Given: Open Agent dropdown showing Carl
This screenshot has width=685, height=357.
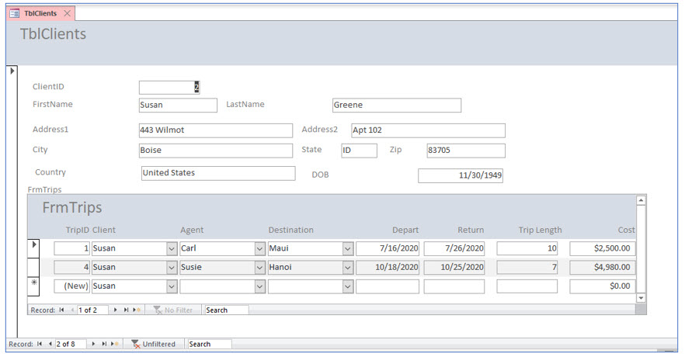Looking at the screenshot, I should tap(260, 249).
